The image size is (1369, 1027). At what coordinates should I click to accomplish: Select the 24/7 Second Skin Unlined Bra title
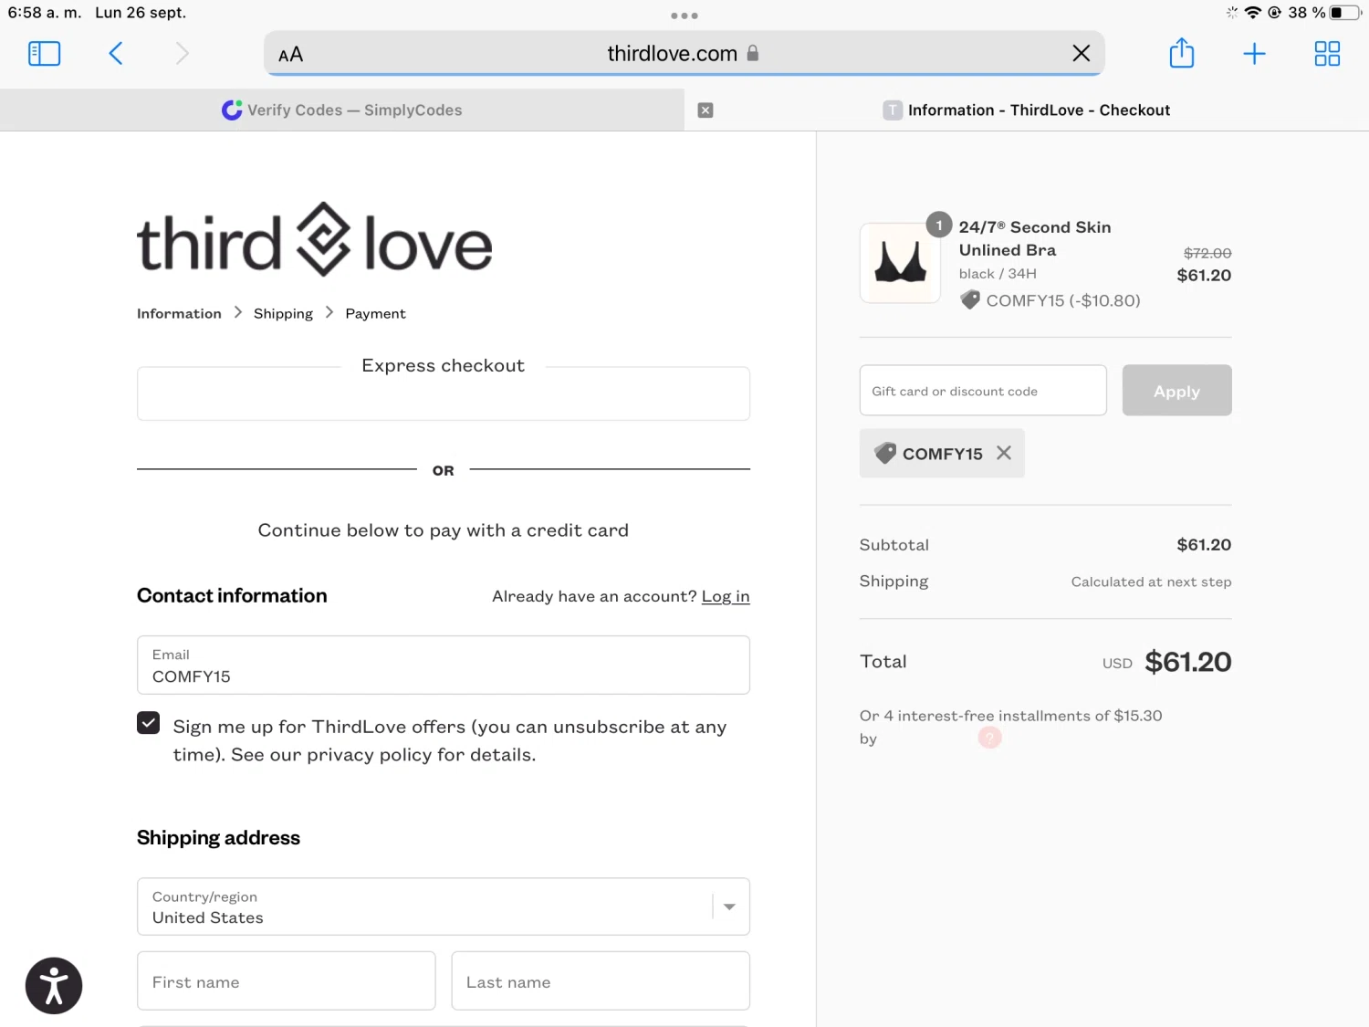(x=1035, y=238)
